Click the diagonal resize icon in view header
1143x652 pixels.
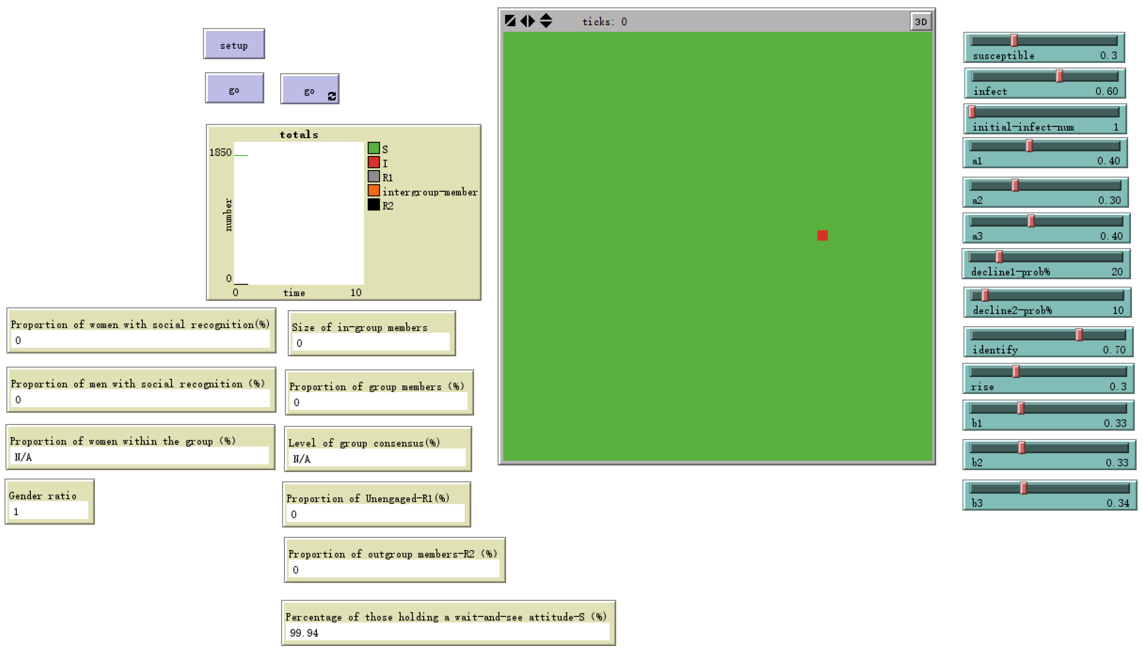coord(510,21)
